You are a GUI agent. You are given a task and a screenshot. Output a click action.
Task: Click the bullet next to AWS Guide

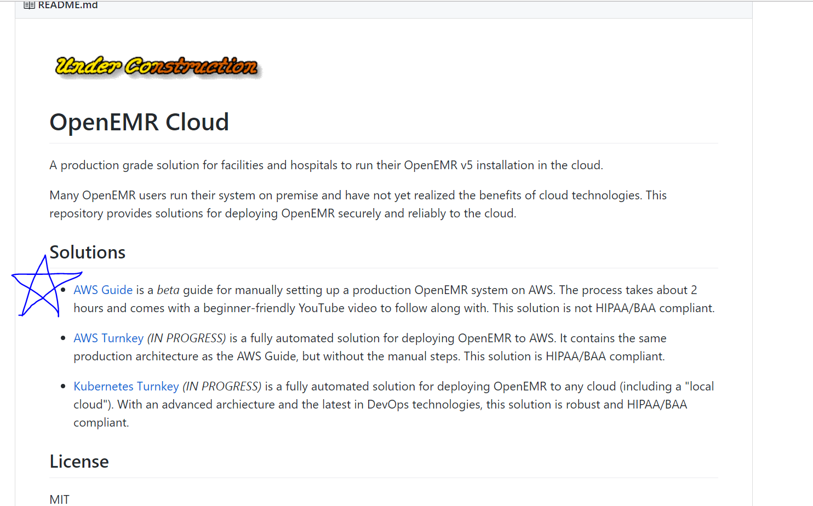point(63,290)
